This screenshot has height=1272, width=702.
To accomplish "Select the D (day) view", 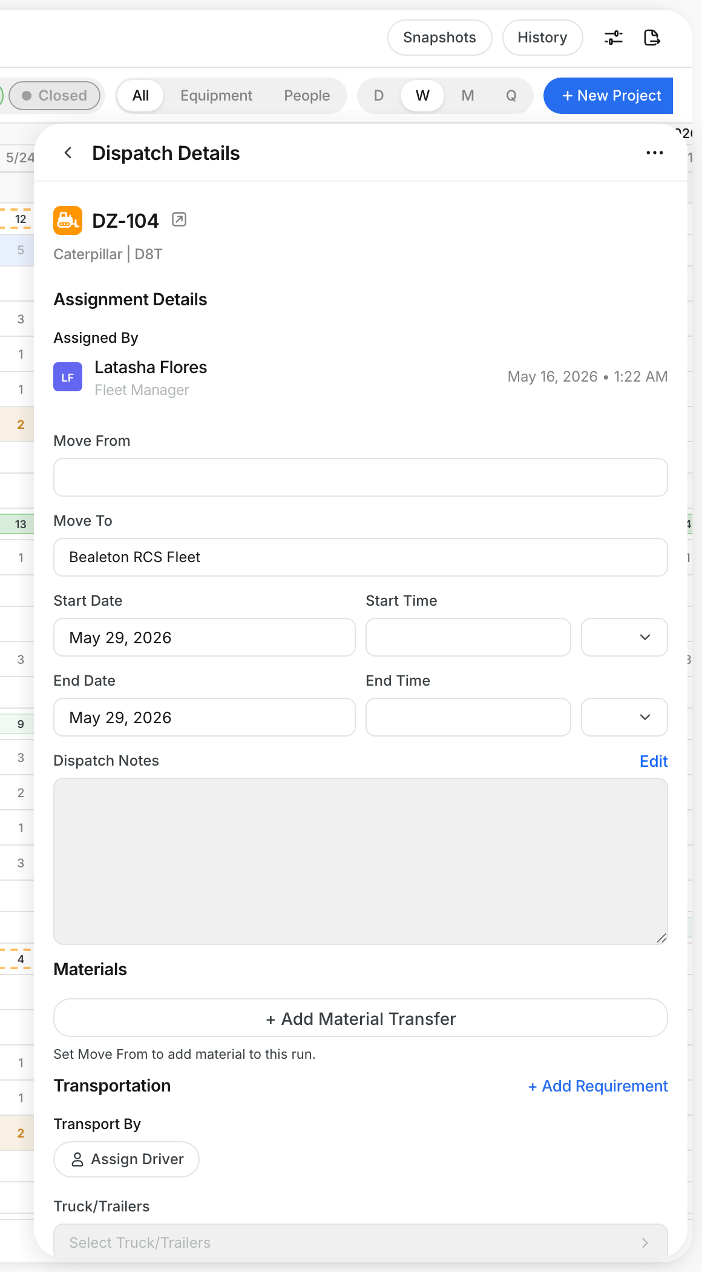I will [x=379, y=96].
